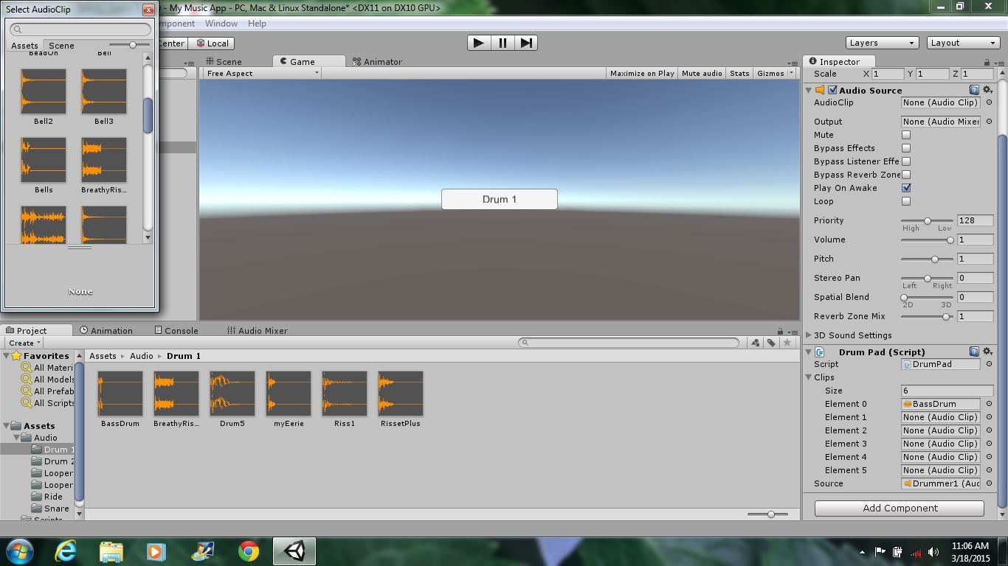
Task: Toggle Mute audio in Game view
Action: pyautogui.click(x=702, y=73)
